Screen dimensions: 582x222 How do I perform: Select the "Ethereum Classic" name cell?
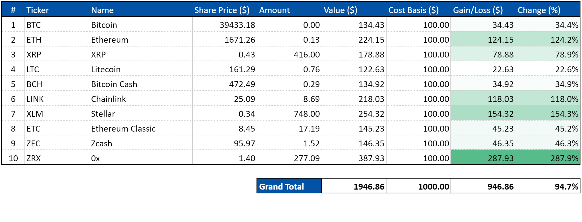123,129
